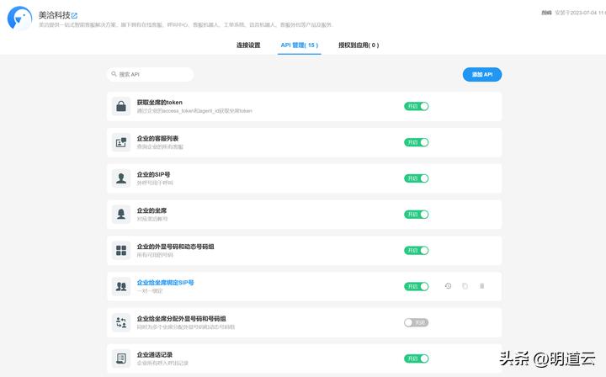Screen dimensions: 606x377
Task: Disable the 企业的坐席 API switch
Action: click(x=417, y=215)
